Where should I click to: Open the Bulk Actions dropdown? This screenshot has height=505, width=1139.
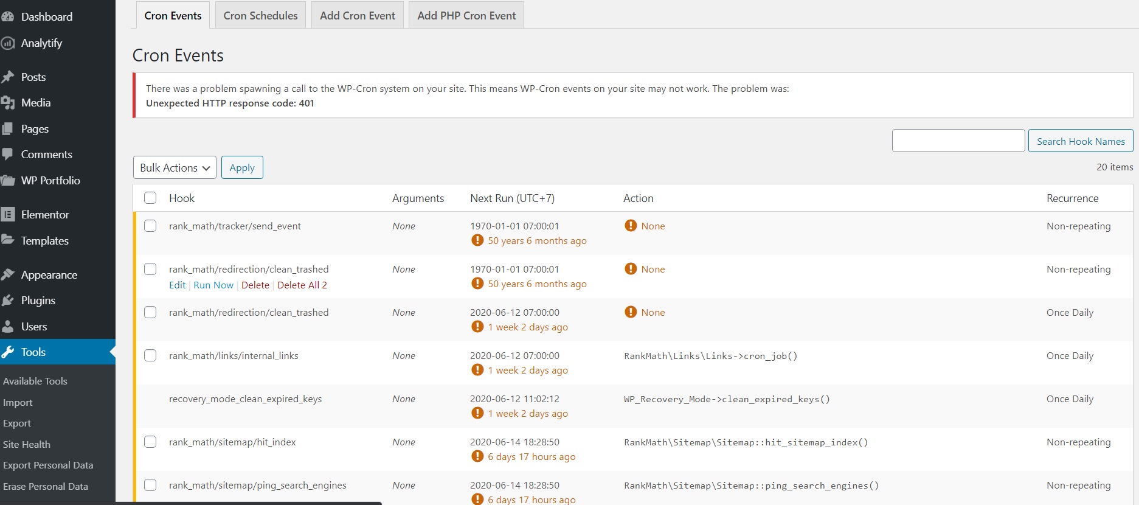175,167
